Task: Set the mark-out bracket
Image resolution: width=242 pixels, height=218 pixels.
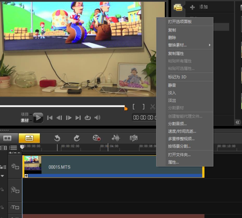Action: [144, 107]
